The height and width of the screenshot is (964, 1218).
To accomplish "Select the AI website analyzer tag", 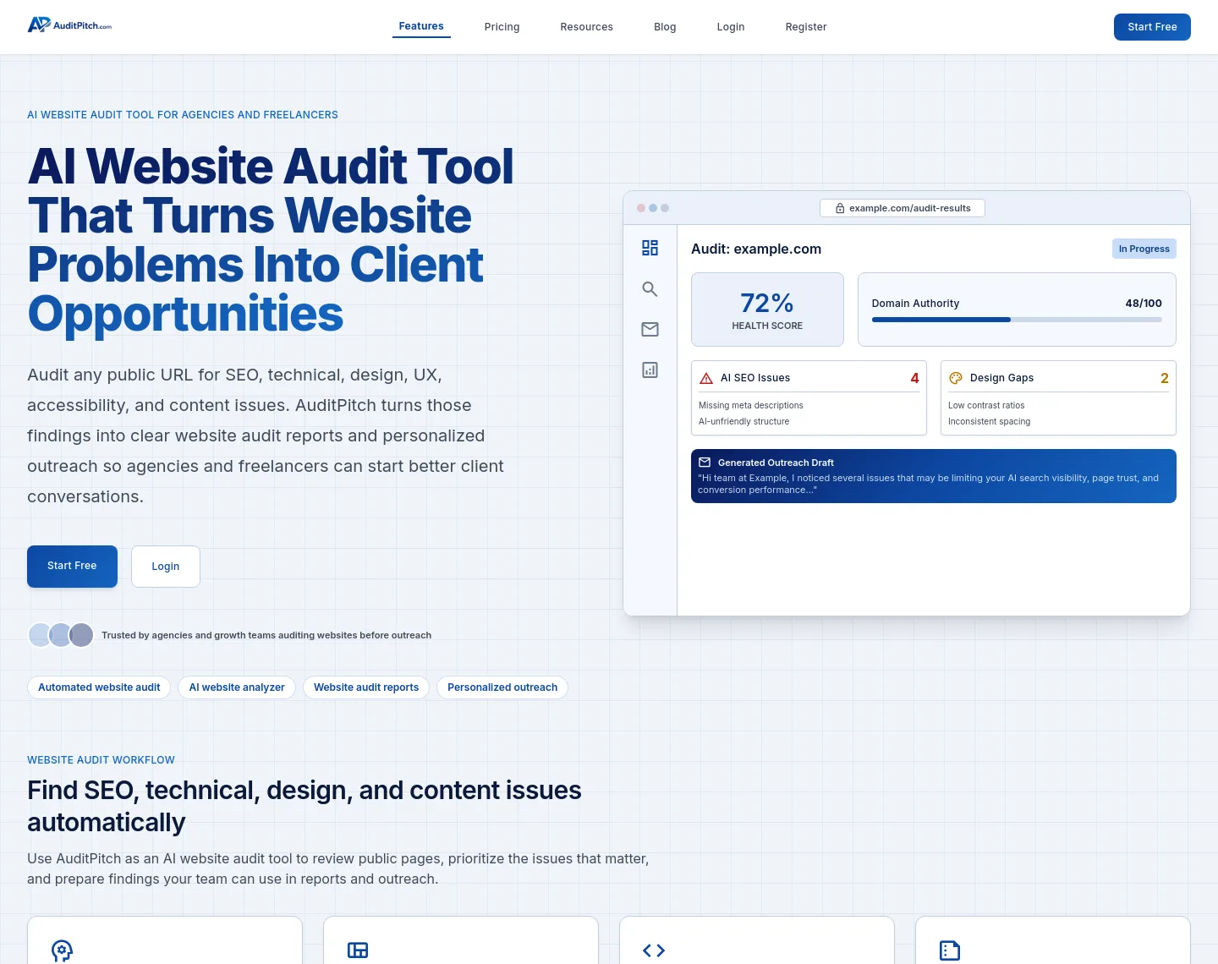I will (237, 687).
